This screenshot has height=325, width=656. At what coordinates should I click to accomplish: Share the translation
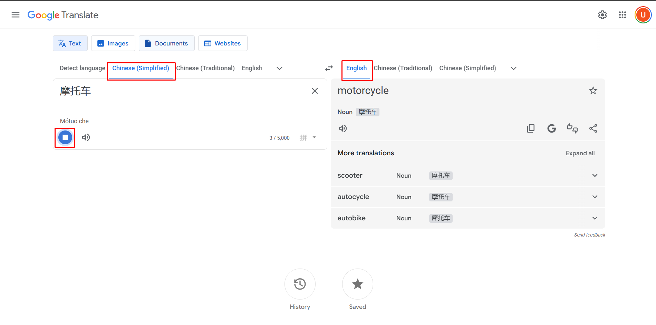593,128
